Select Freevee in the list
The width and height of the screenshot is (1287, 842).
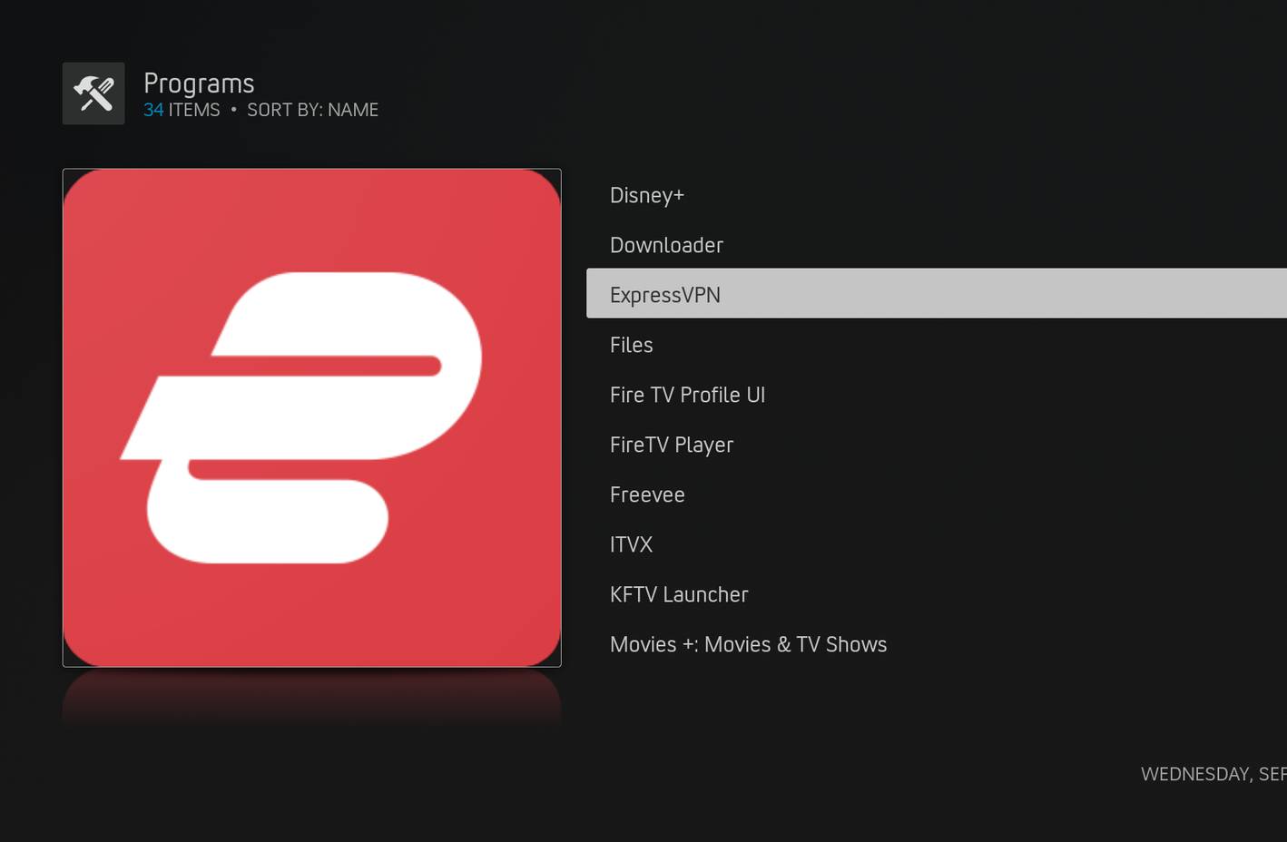[647, 494]
